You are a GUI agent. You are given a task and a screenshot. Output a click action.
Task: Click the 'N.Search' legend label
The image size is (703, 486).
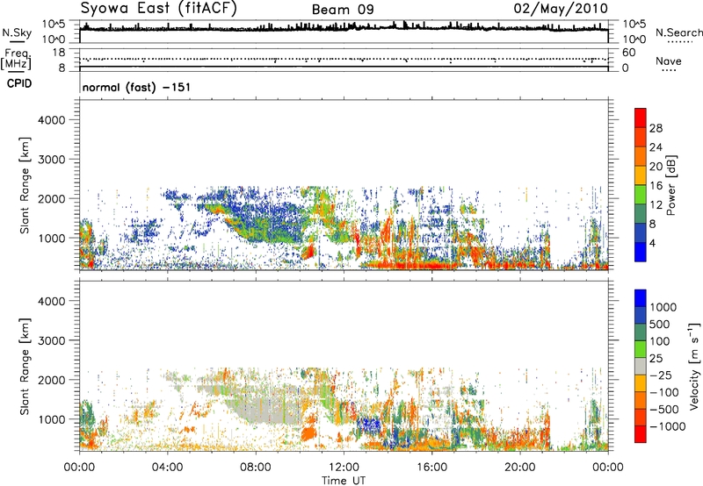tap(678, 32)
